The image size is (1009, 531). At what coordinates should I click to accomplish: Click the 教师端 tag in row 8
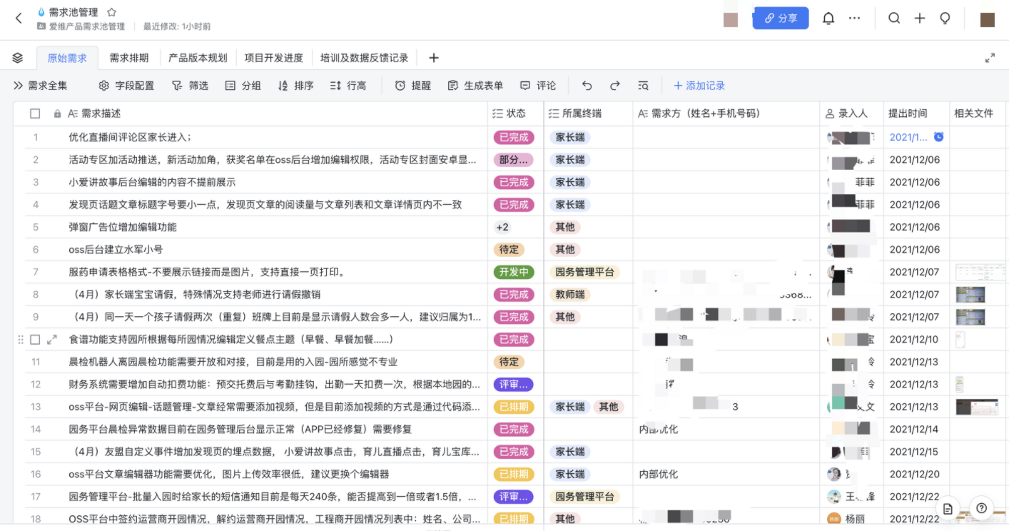pyautogui.click(x=570, y=295)
